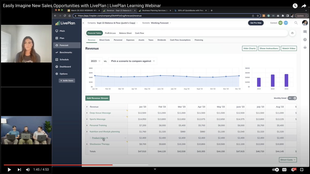Turn off the Monthly Detail toggle

pyautogui.click(x=292, y=98)
